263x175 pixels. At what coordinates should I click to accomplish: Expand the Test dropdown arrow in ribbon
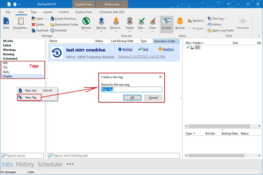point(142,31)
